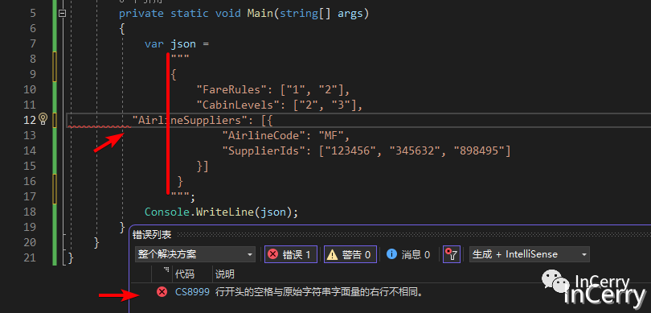
Task: Select the CS8999 error description text
Action: pyautogui.click(x=319, y=292)
